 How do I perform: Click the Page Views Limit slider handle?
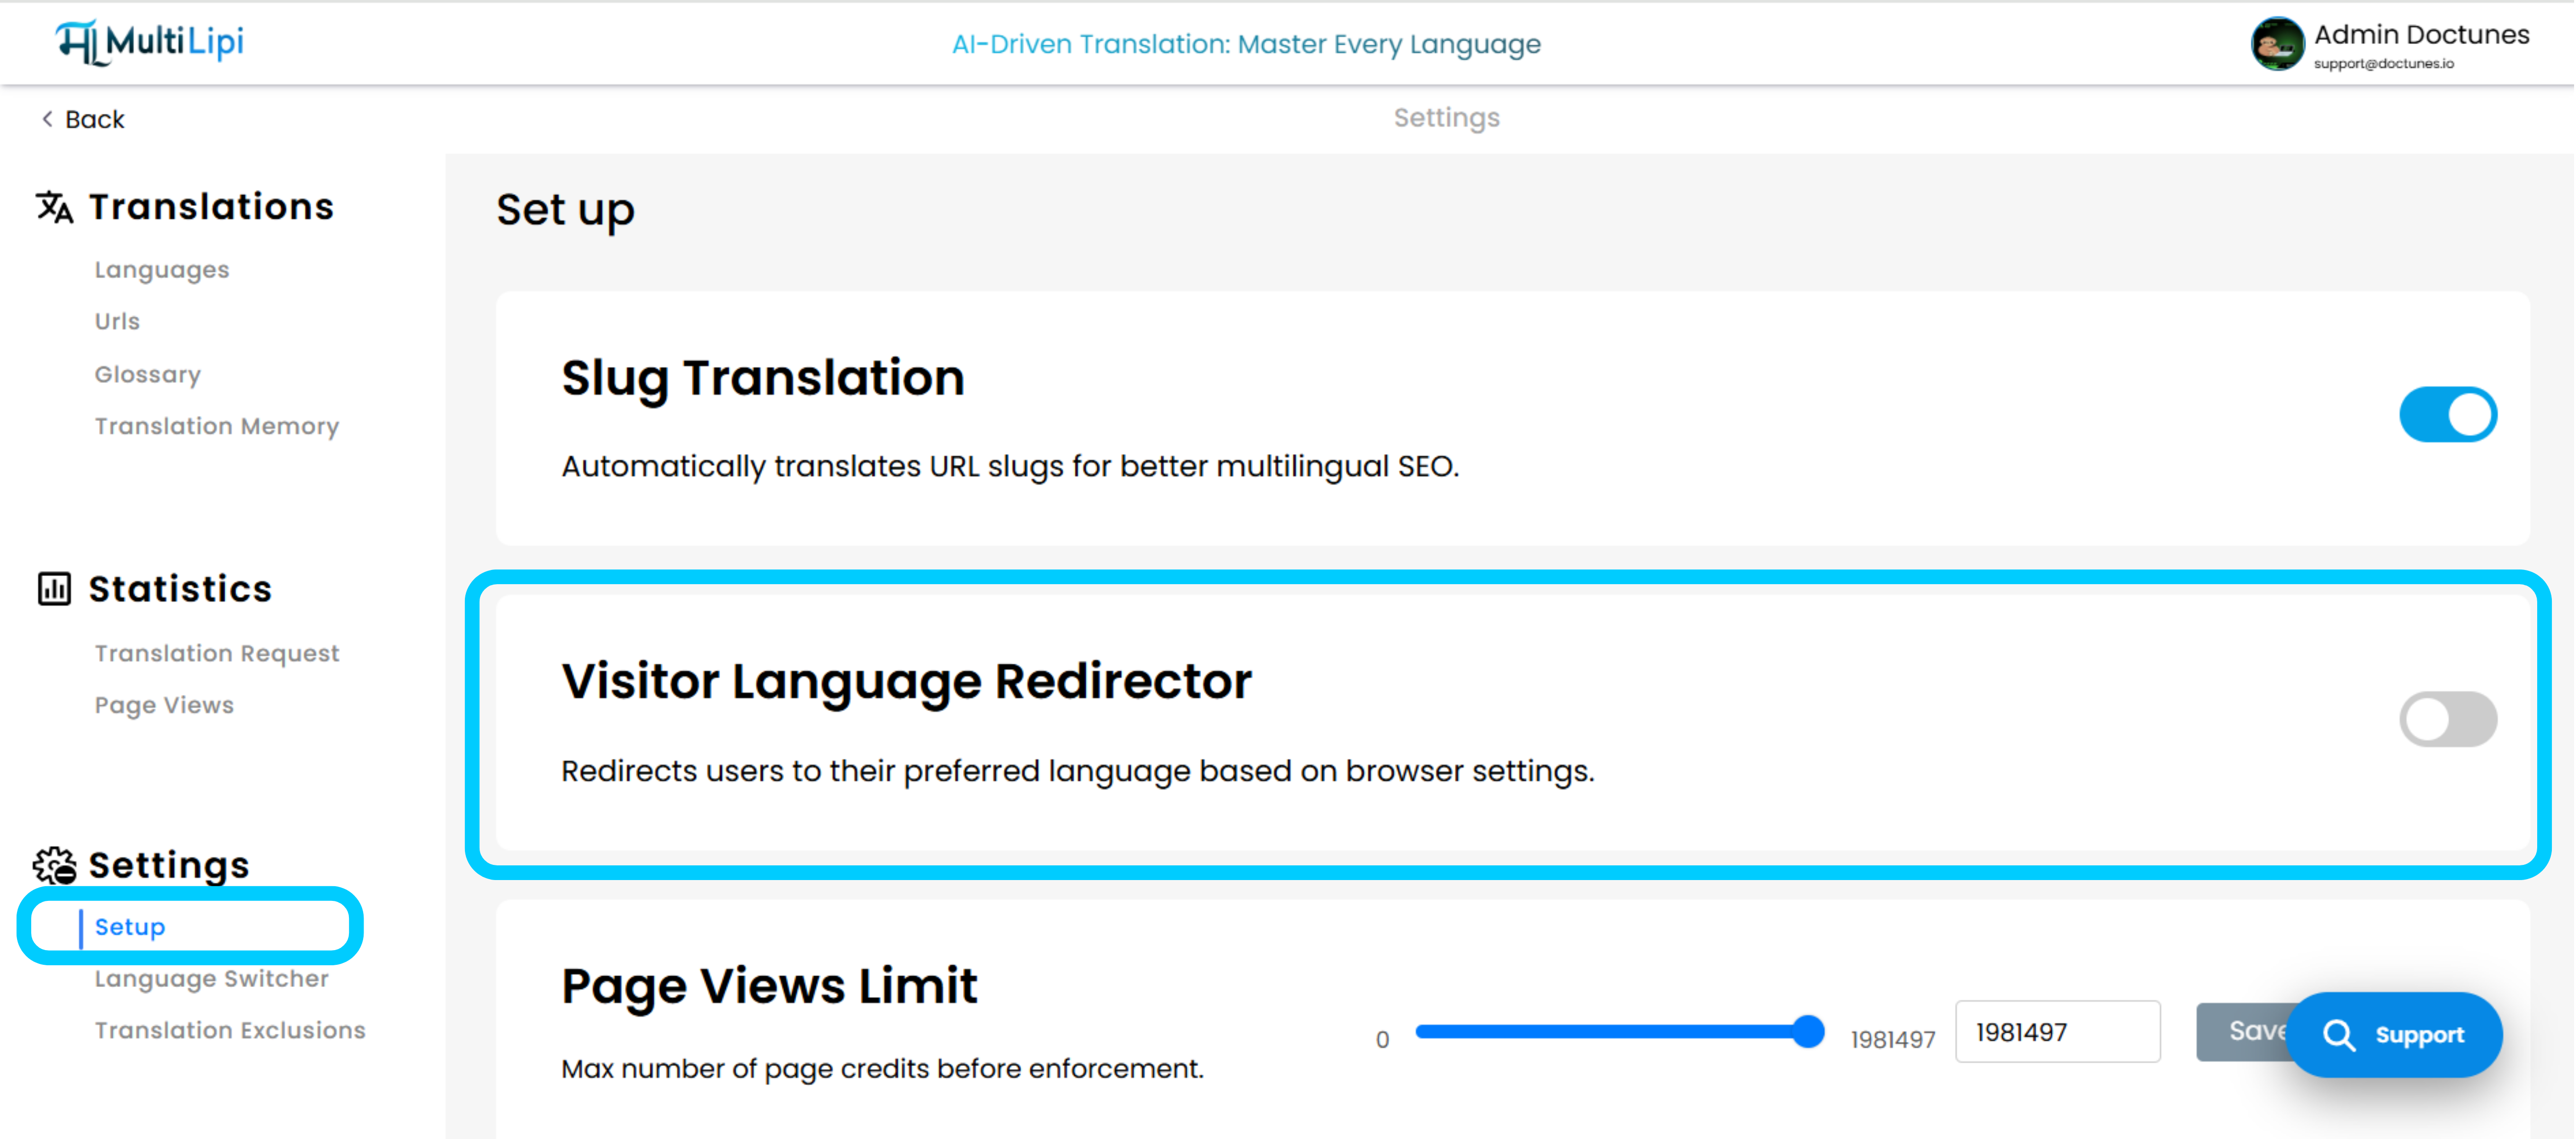(1808, 1031)
